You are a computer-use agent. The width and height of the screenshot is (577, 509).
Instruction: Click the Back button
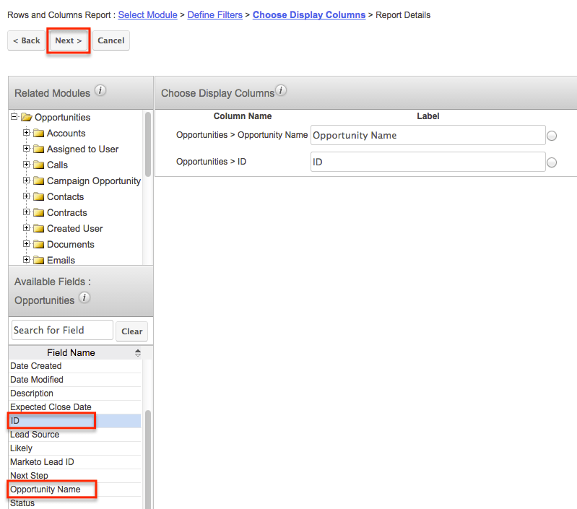pos(27,40)
